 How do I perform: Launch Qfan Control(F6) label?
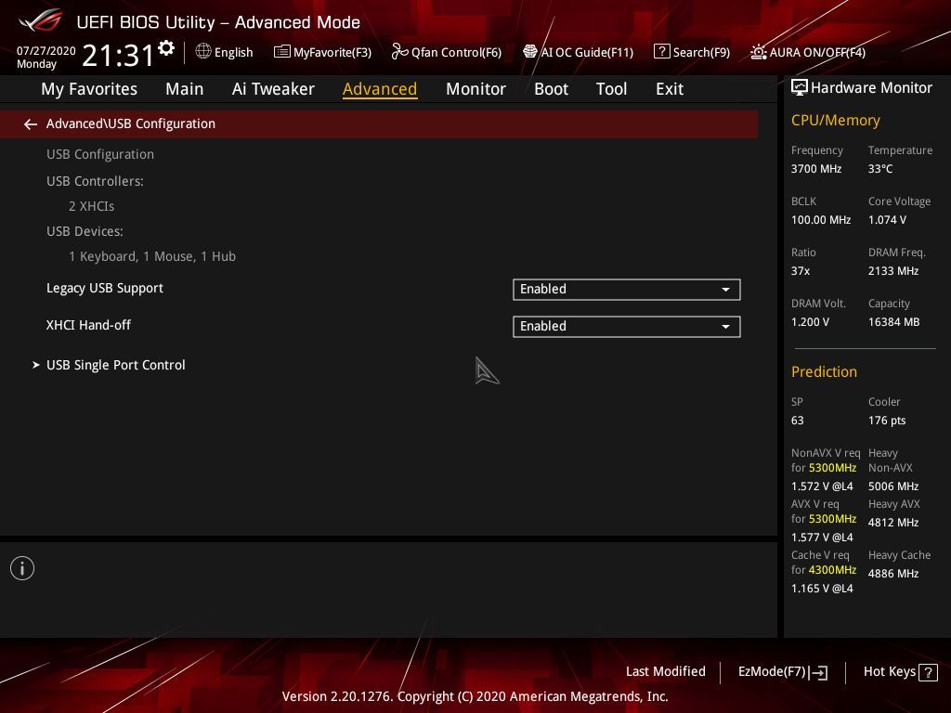point(456,52)
